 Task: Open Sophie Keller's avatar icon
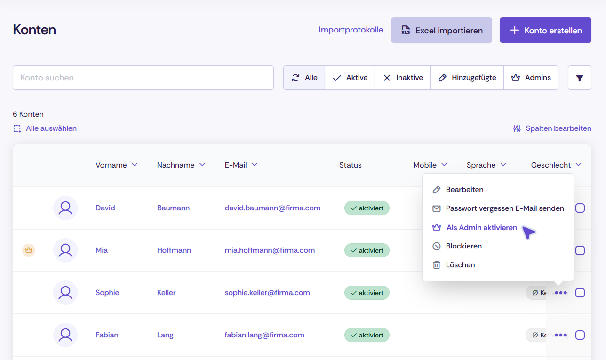pyautogui.click(x=65, y=293)
